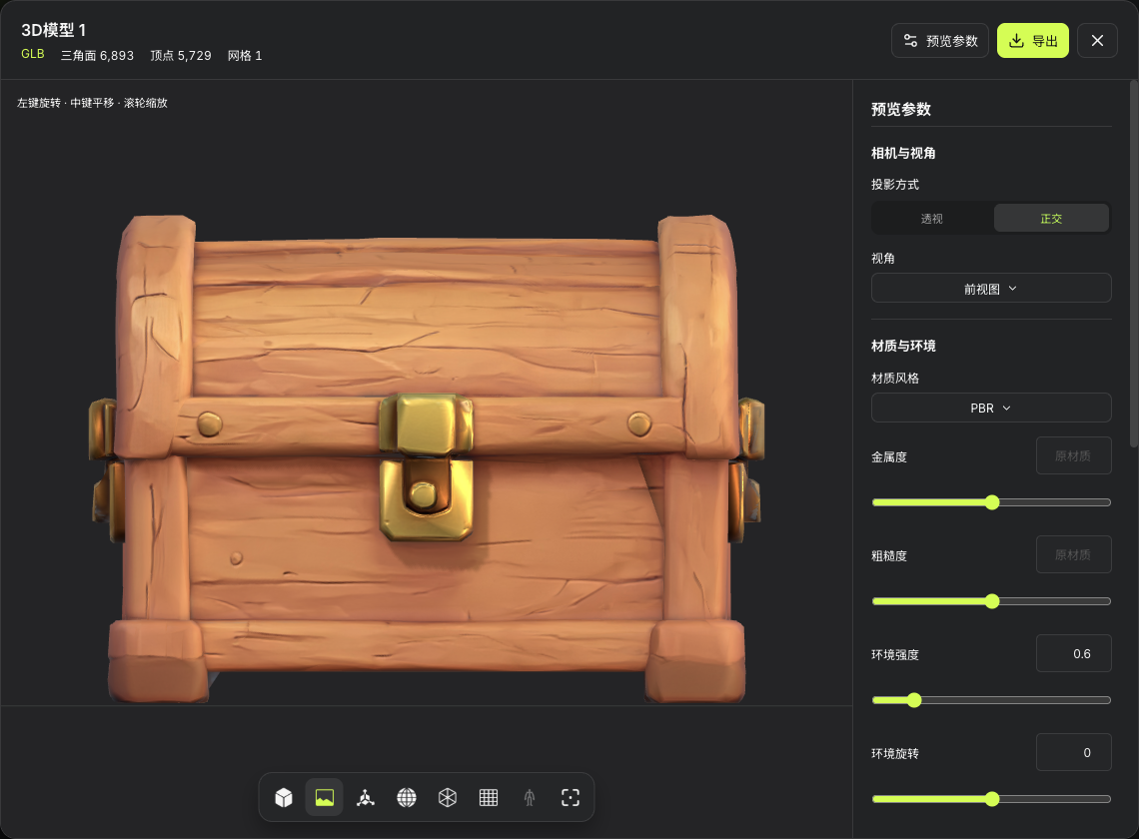Click the 环境强度 value field showing 0.6
Viewport: 1139px width, 839px height.
pos(1074,654)
